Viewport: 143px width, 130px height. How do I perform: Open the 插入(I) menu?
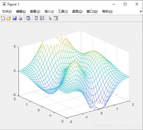pos(49,12)
